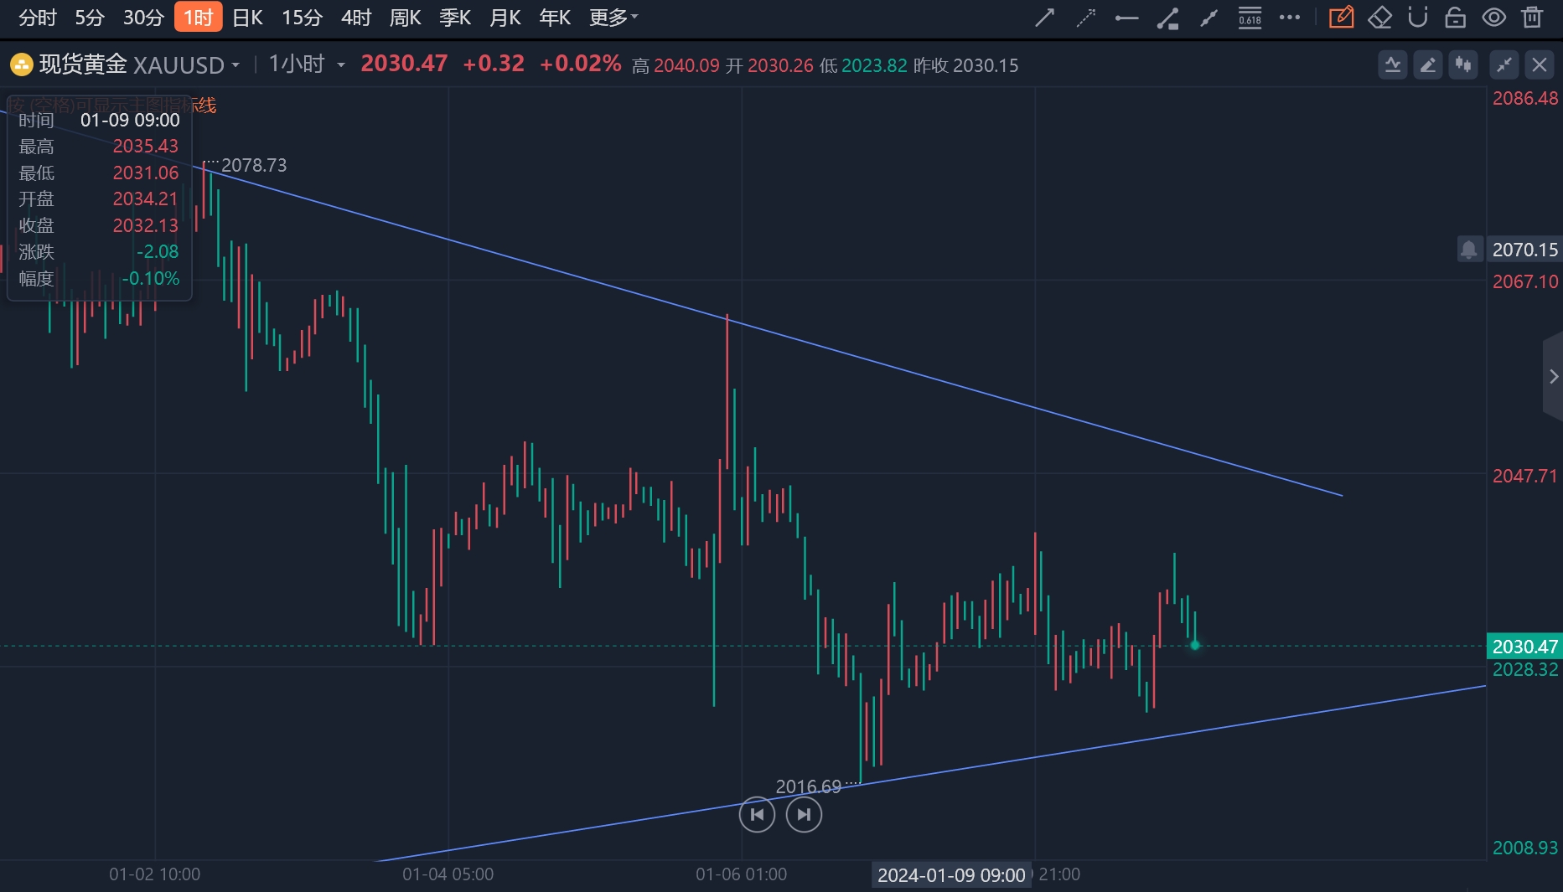
Task: Click the 01-06 01:00 time axis label
Action: click(742, 874)
